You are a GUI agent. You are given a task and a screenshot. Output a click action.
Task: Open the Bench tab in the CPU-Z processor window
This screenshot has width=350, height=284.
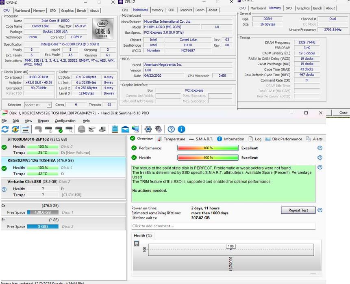(81, 11)
